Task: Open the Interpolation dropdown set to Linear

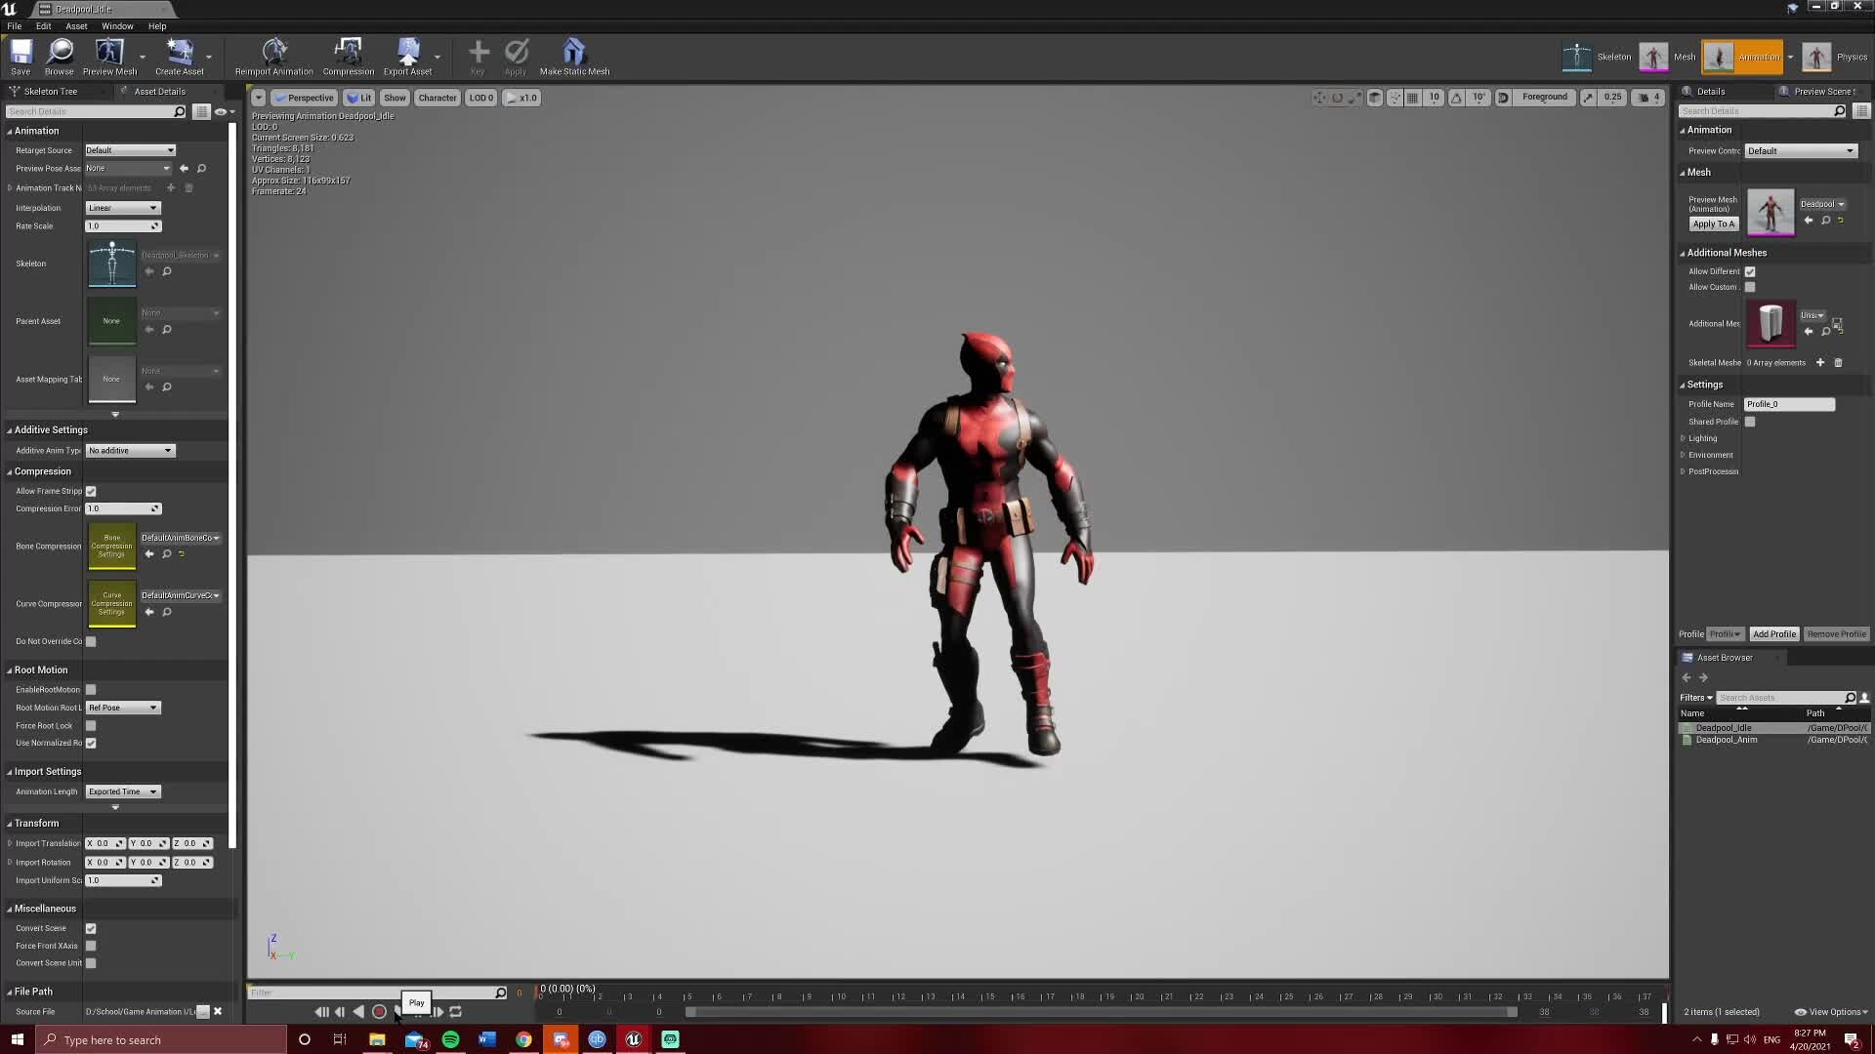Action: tap(123, 207)
